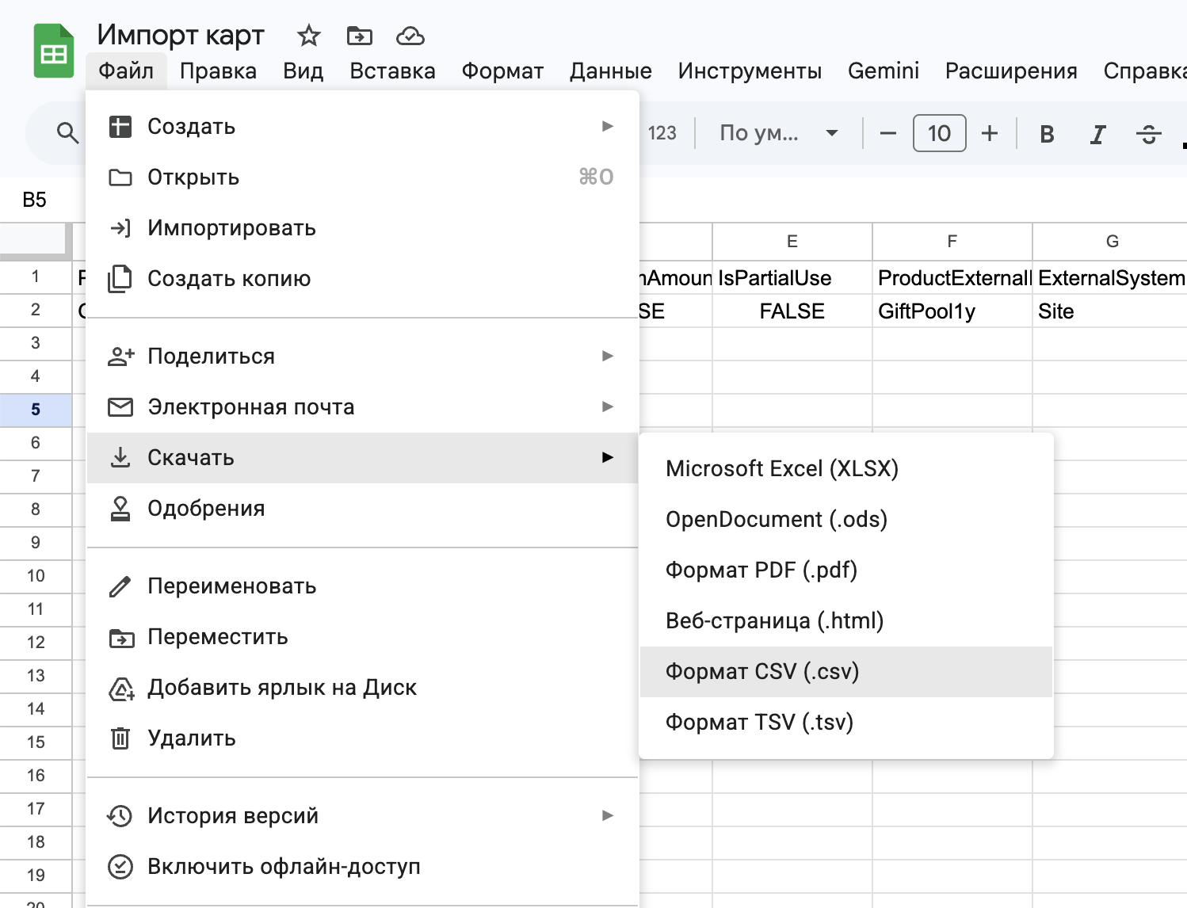1187x908 pixels.
Task: Expand the Электронная почта submenu arrow
Action: pyautogui.click(x=608, y=406)
